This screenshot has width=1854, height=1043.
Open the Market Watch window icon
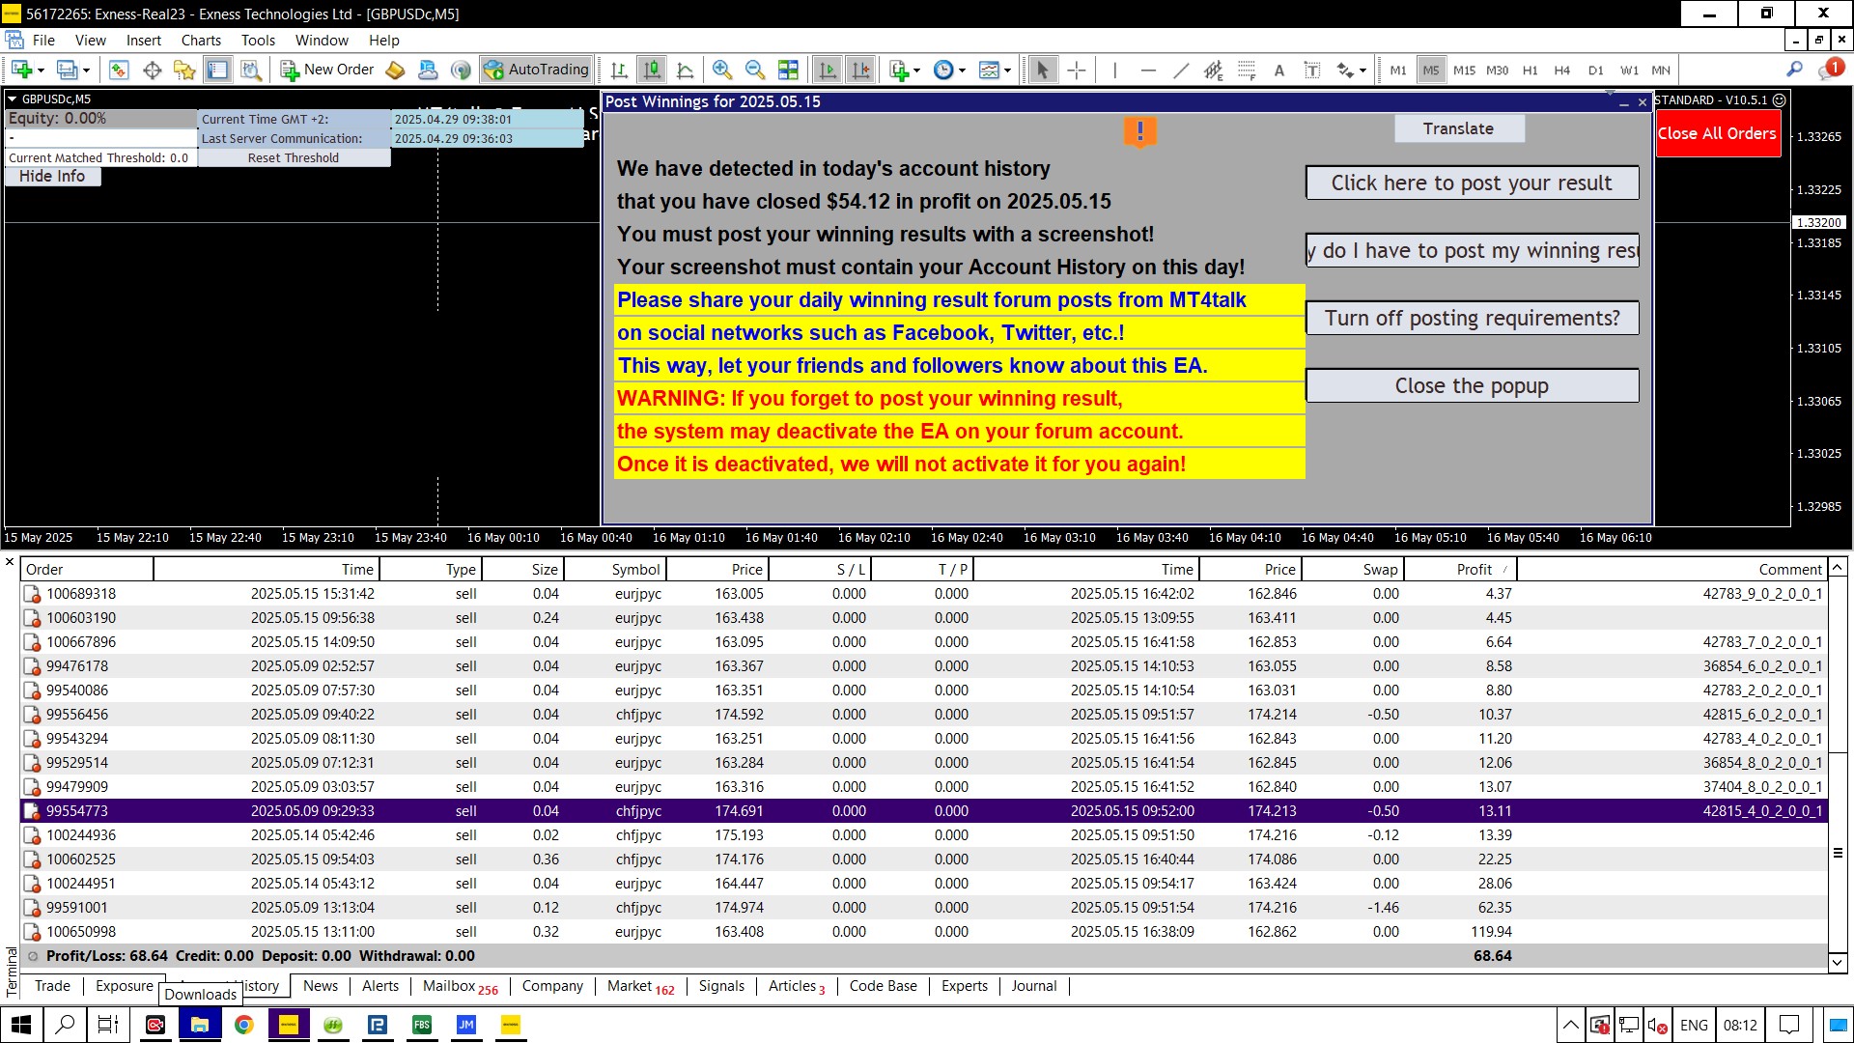click(119, 70)
